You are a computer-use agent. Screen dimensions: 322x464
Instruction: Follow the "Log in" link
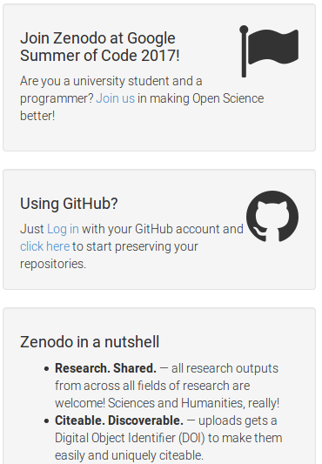63,229
